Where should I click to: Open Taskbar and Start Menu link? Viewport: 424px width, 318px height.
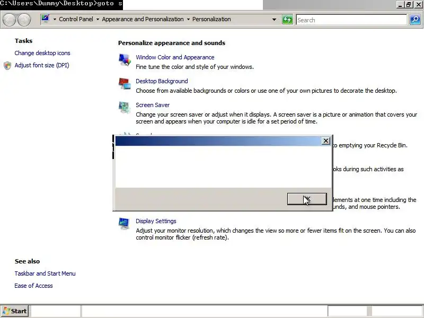pos(45,273)
